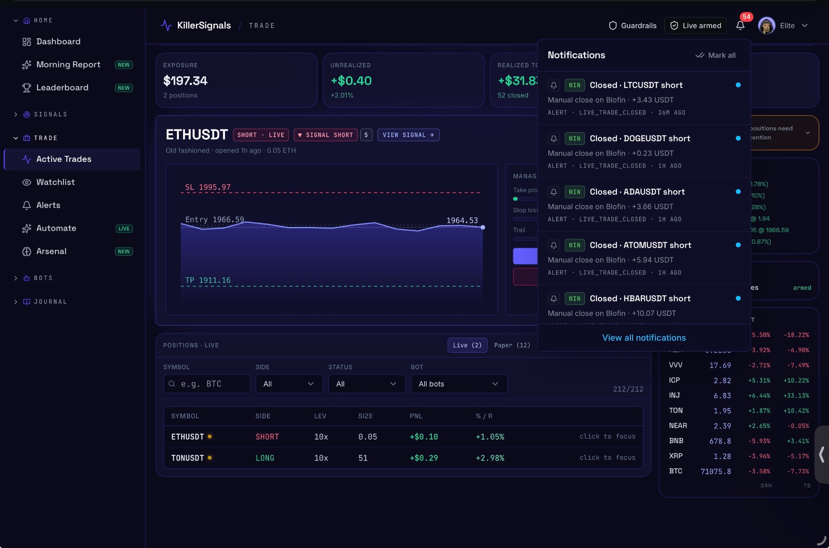Click the current price marker on chart
Screen dimensions: 829x548
(x=483, y=227)
